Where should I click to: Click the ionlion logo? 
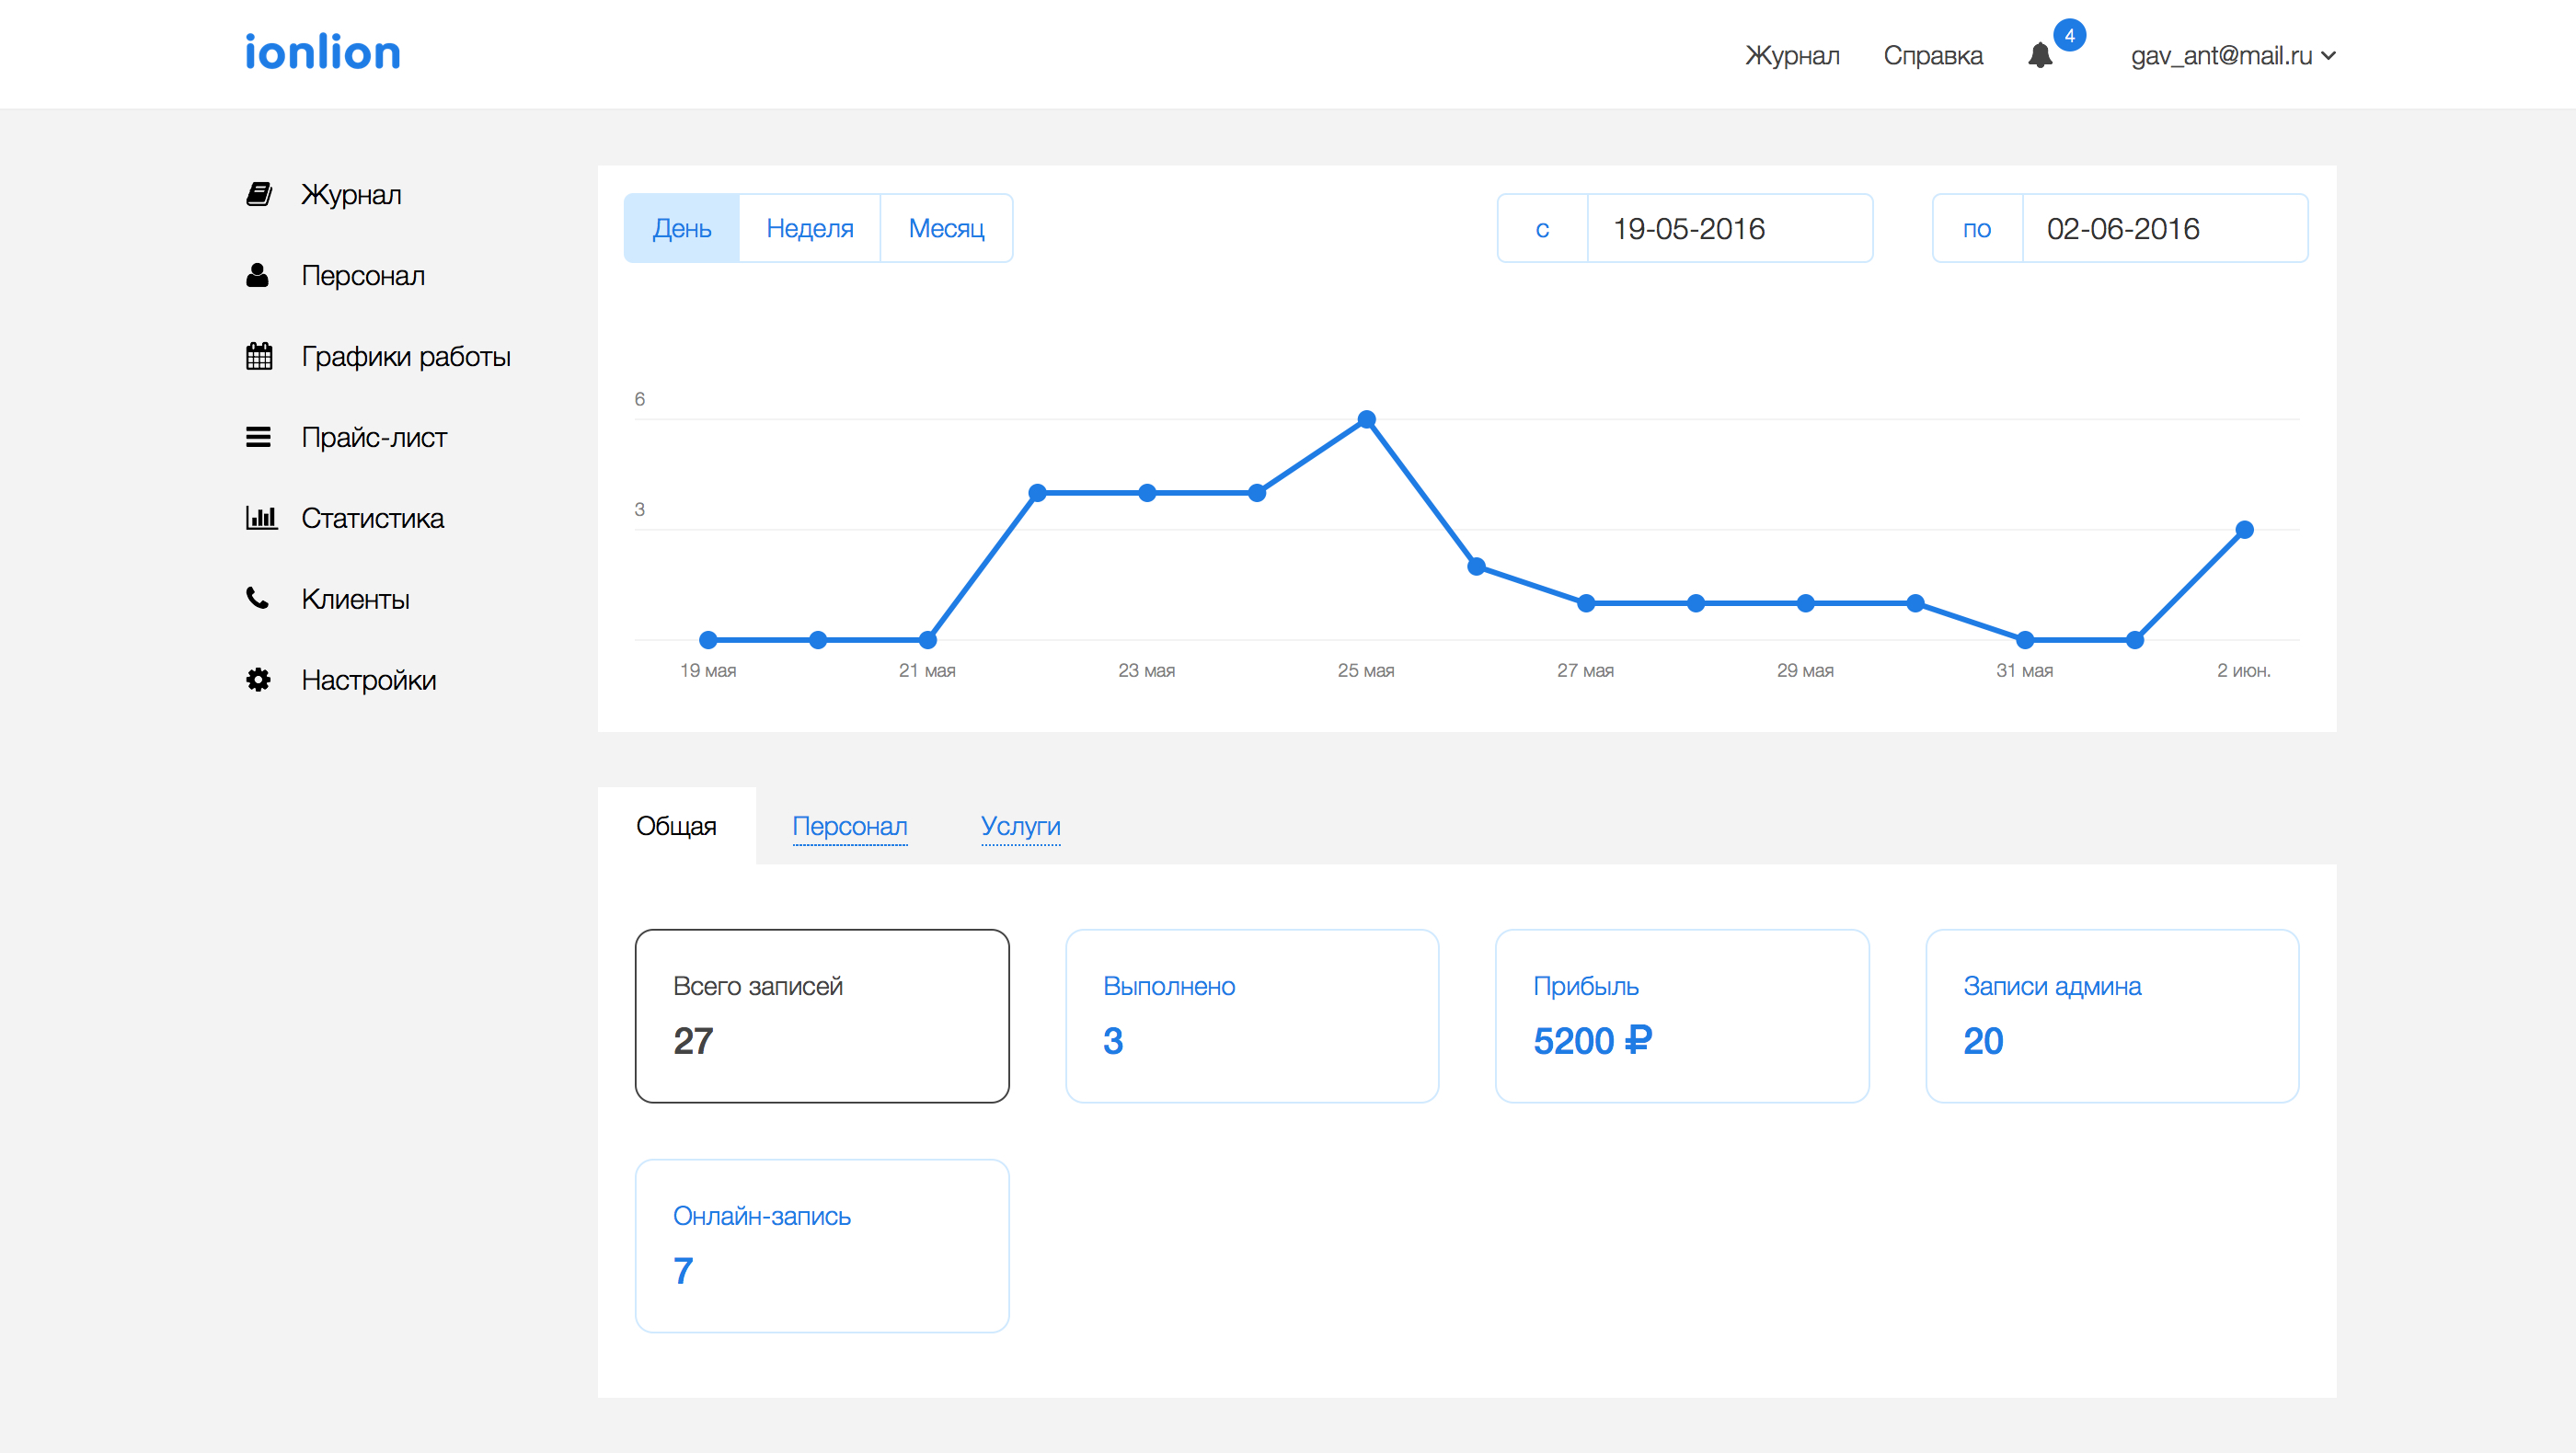pos(323,52)
